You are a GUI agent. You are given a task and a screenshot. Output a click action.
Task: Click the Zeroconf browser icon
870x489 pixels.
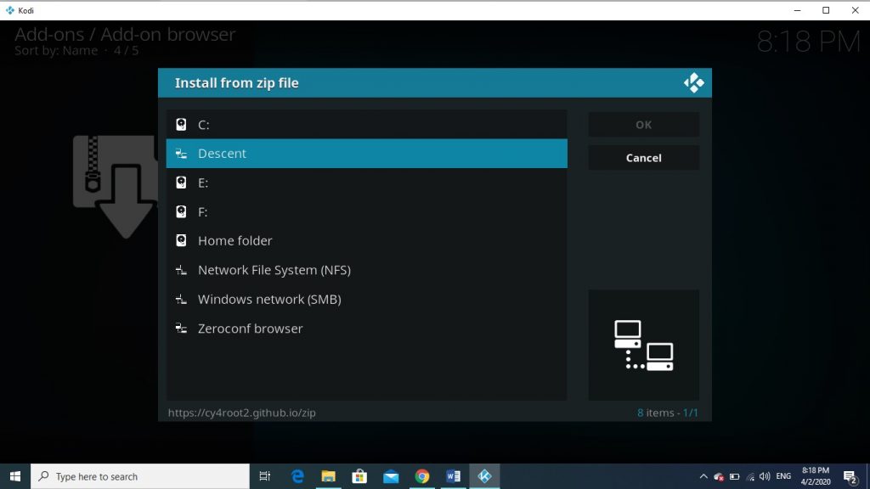(x=181, y=329)
